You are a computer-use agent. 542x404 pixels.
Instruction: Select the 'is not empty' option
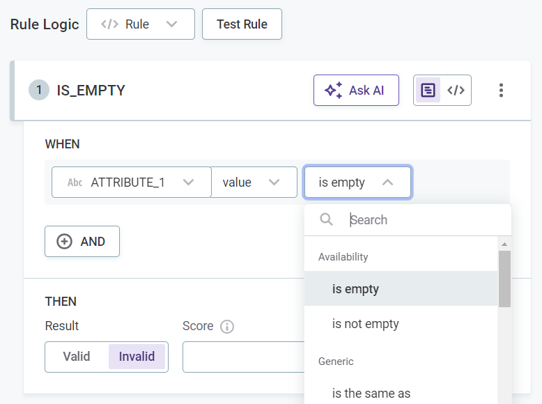click(366, 324)
